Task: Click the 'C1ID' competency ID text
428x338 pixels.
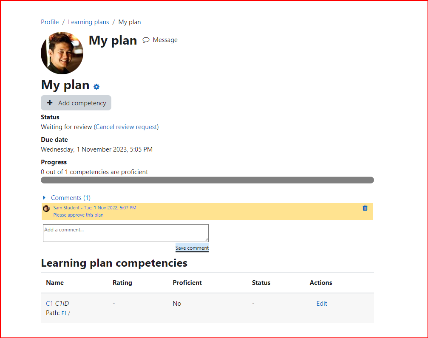Action: pos(62,303)
